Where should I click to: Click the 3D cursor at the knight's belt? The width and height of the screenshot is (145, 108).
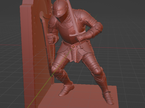74,47
